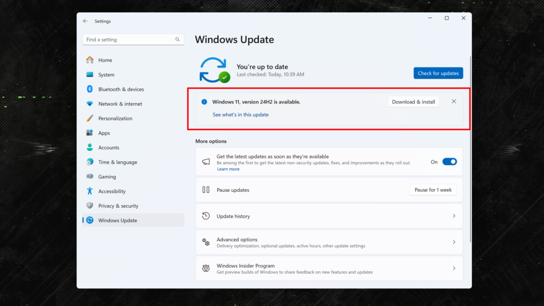
Task: Click the Privacy & security shield icon
Action: point(90,206)
